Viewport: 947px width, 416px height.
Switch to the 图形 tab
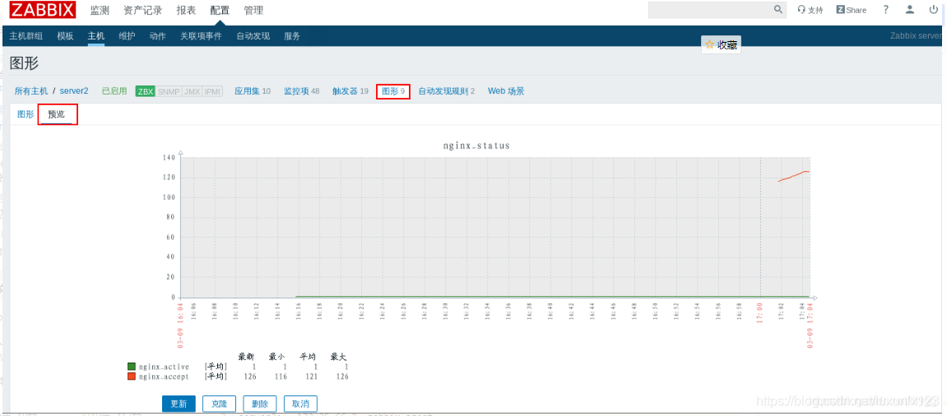pos(26,113)
